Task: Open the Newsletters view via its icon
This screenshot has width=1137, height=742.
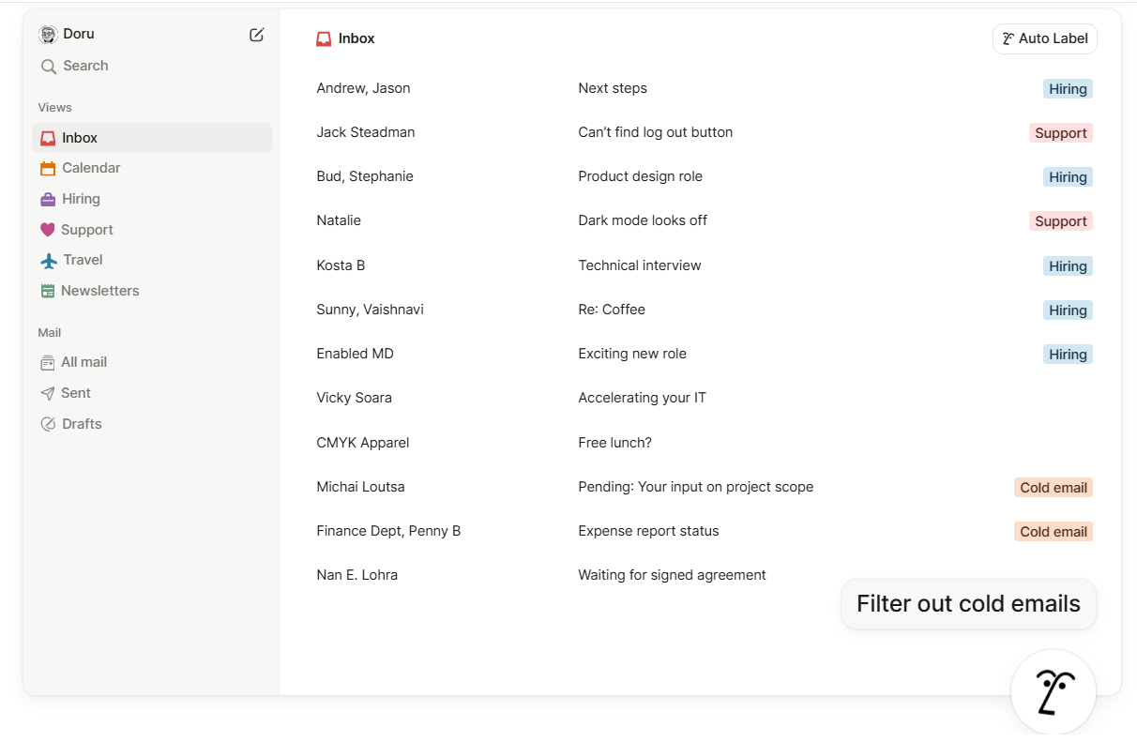Action: pos(48,290)
